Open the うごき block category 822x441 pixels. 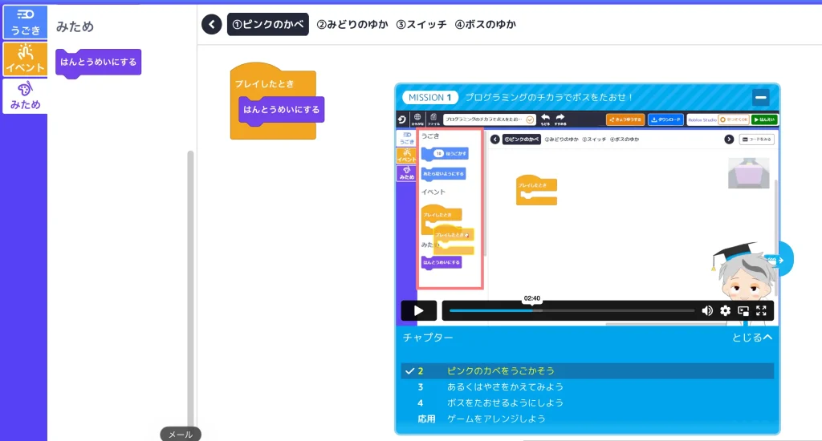[x=25, y=22]
